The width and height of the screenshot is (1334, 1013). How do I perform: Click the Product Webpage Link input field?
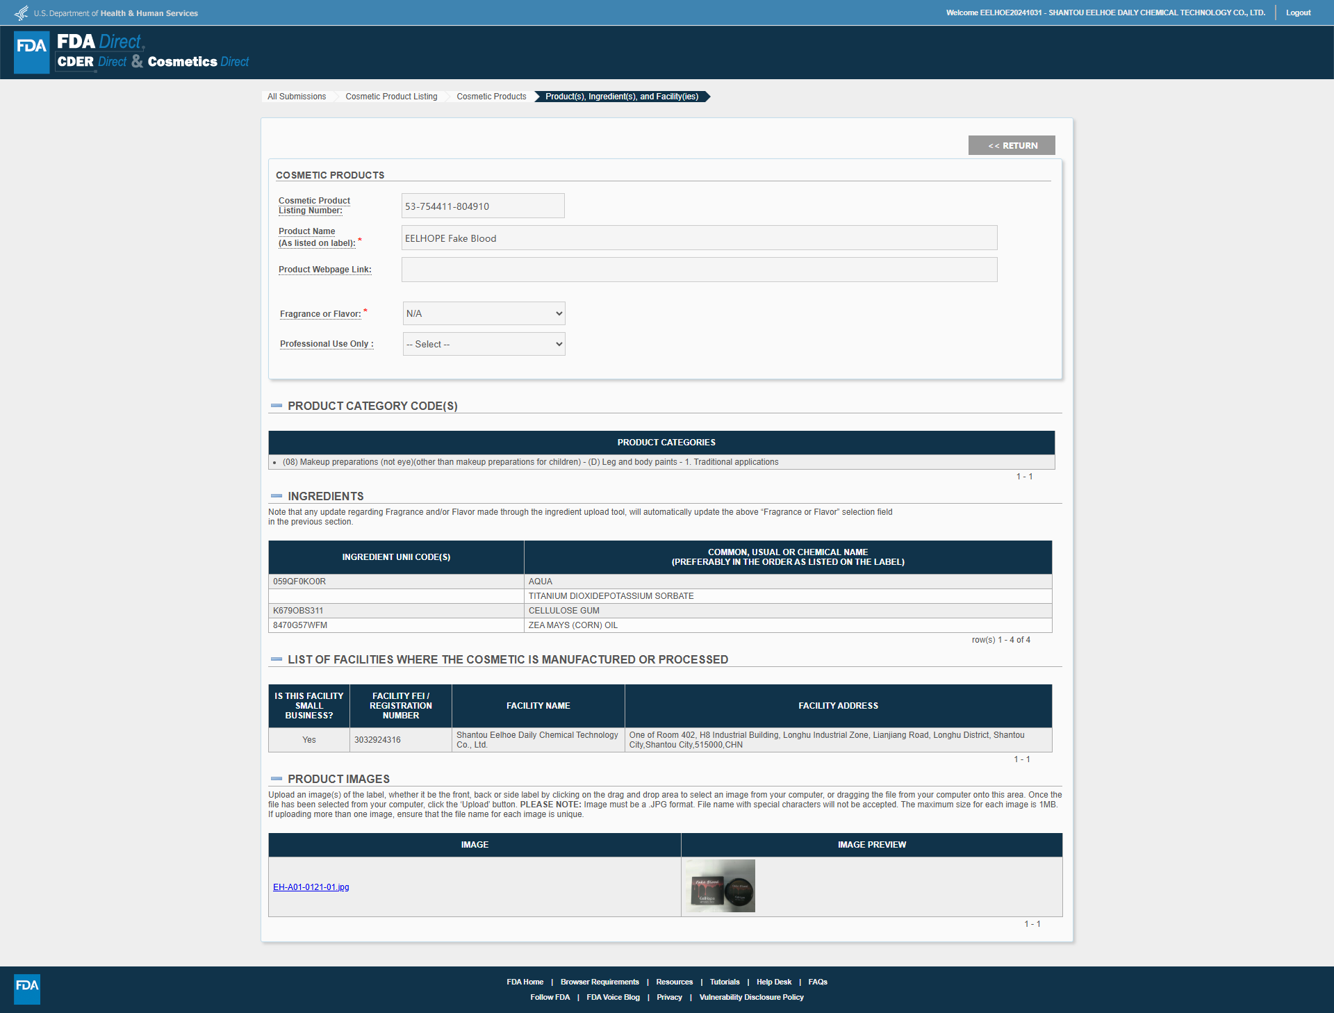click(700, 270)
